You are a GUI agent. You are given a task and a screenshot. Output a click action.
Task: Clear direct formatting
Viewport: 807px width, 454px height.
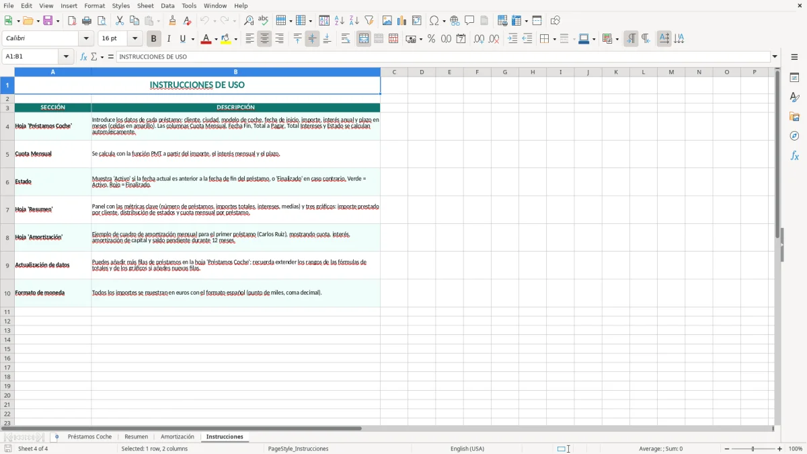(x=188, y=21)
